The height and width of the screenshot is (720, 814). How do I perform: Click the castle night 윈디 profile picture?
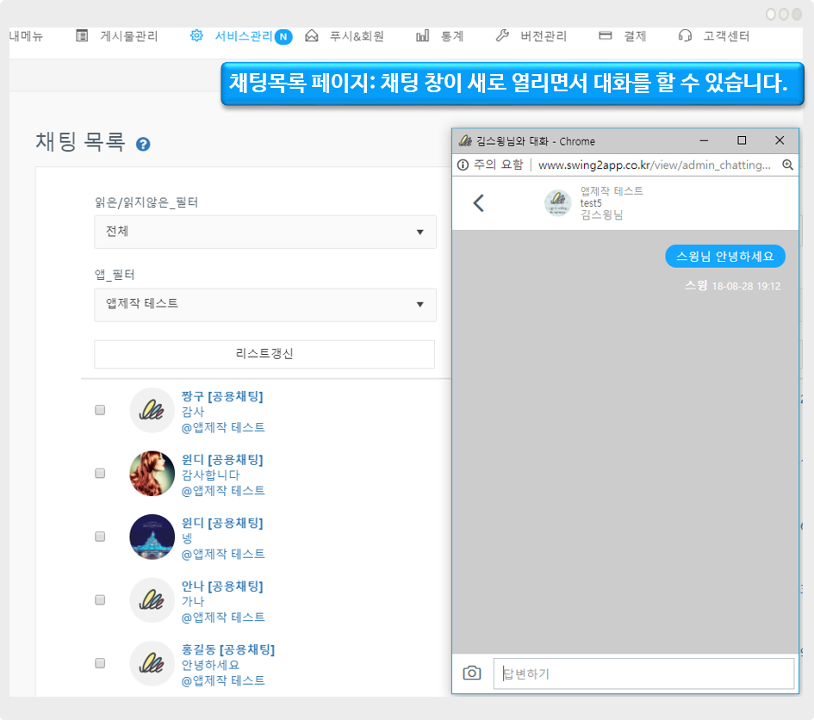[152, 537]
